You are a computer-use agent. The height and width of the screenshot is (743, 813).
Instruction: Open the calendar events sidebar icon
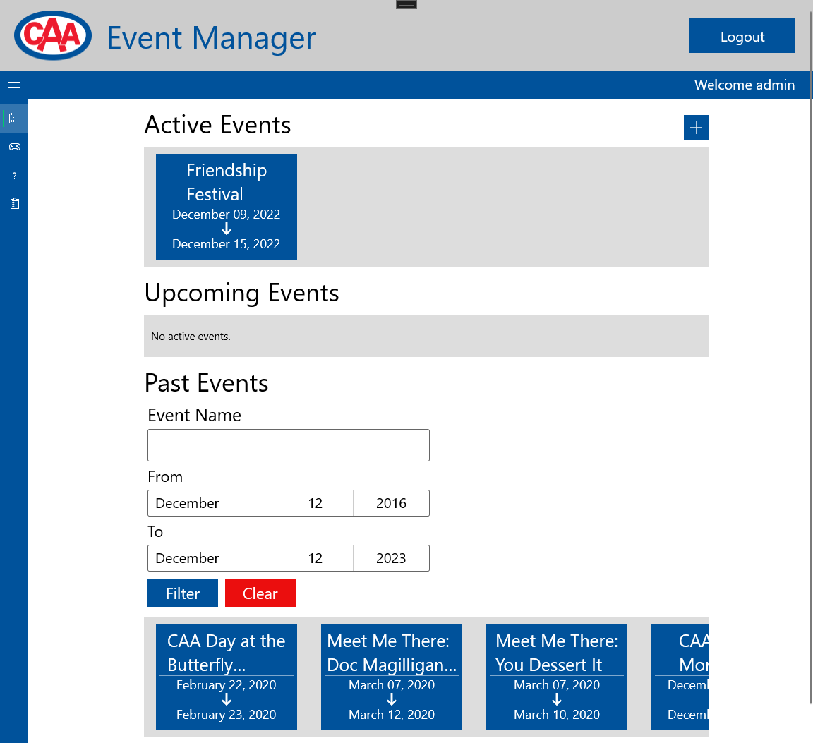(x=14, y=119)
